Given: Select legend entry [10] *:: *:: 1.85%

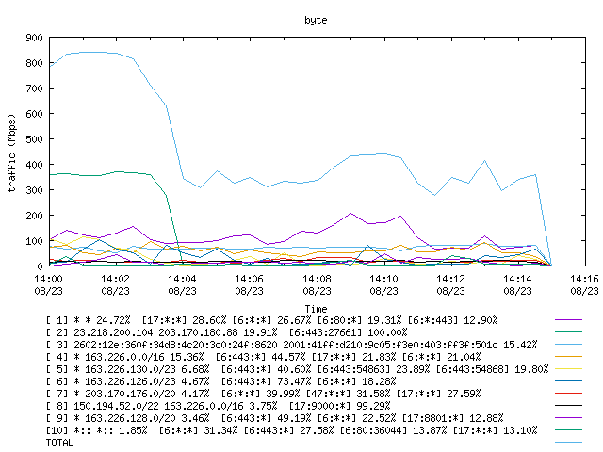Looking at the screenshot, I should pyautogui.click(x=291, y=431).
